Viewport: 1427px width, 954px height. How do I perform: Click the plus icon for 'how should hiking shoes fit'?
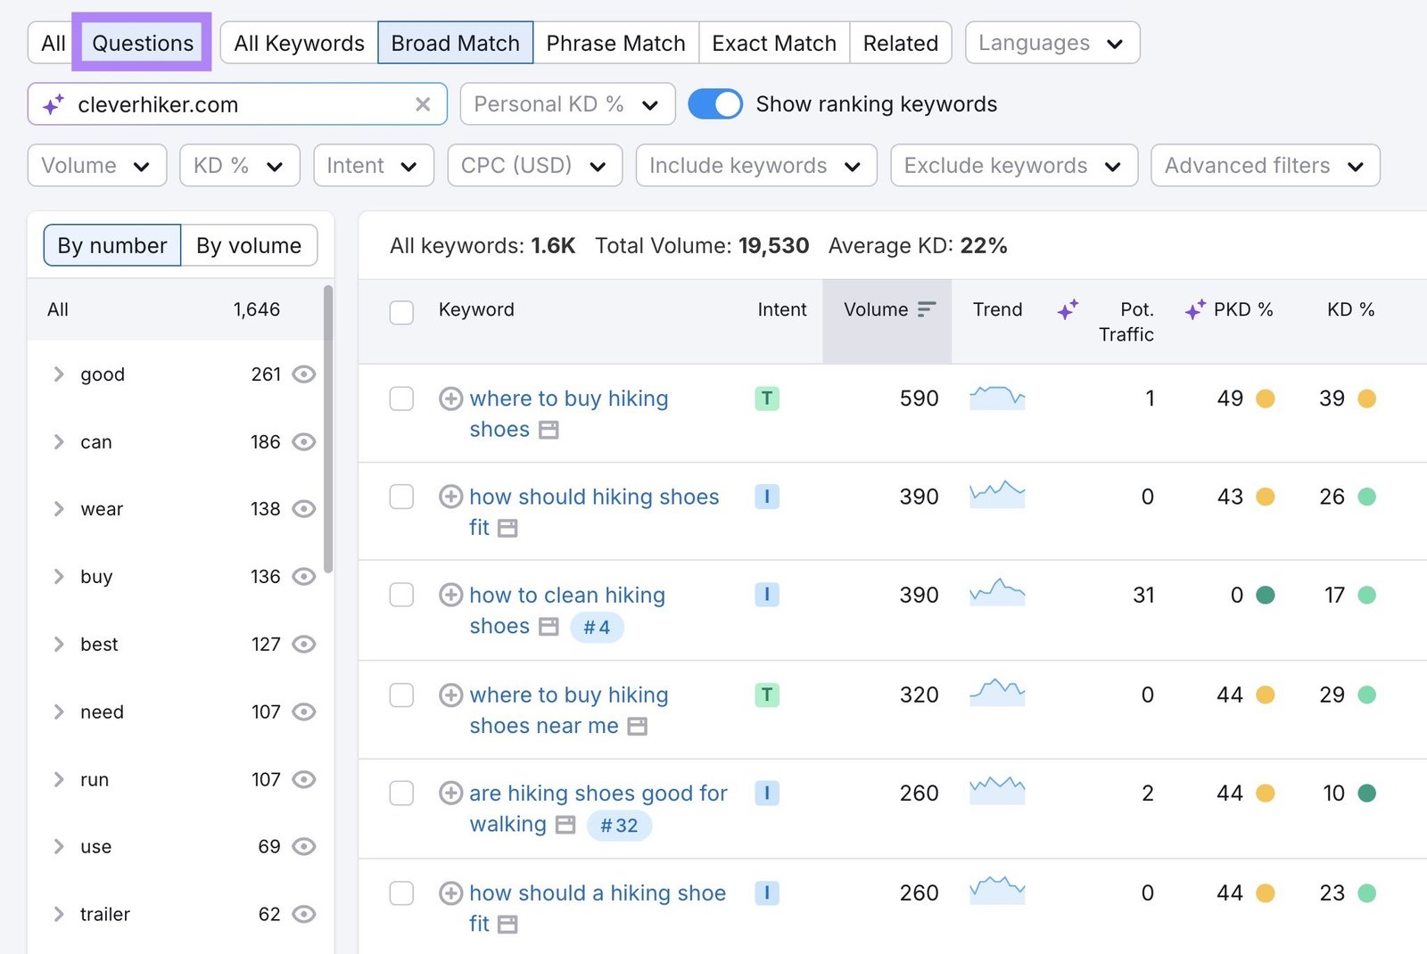point(450,497)
